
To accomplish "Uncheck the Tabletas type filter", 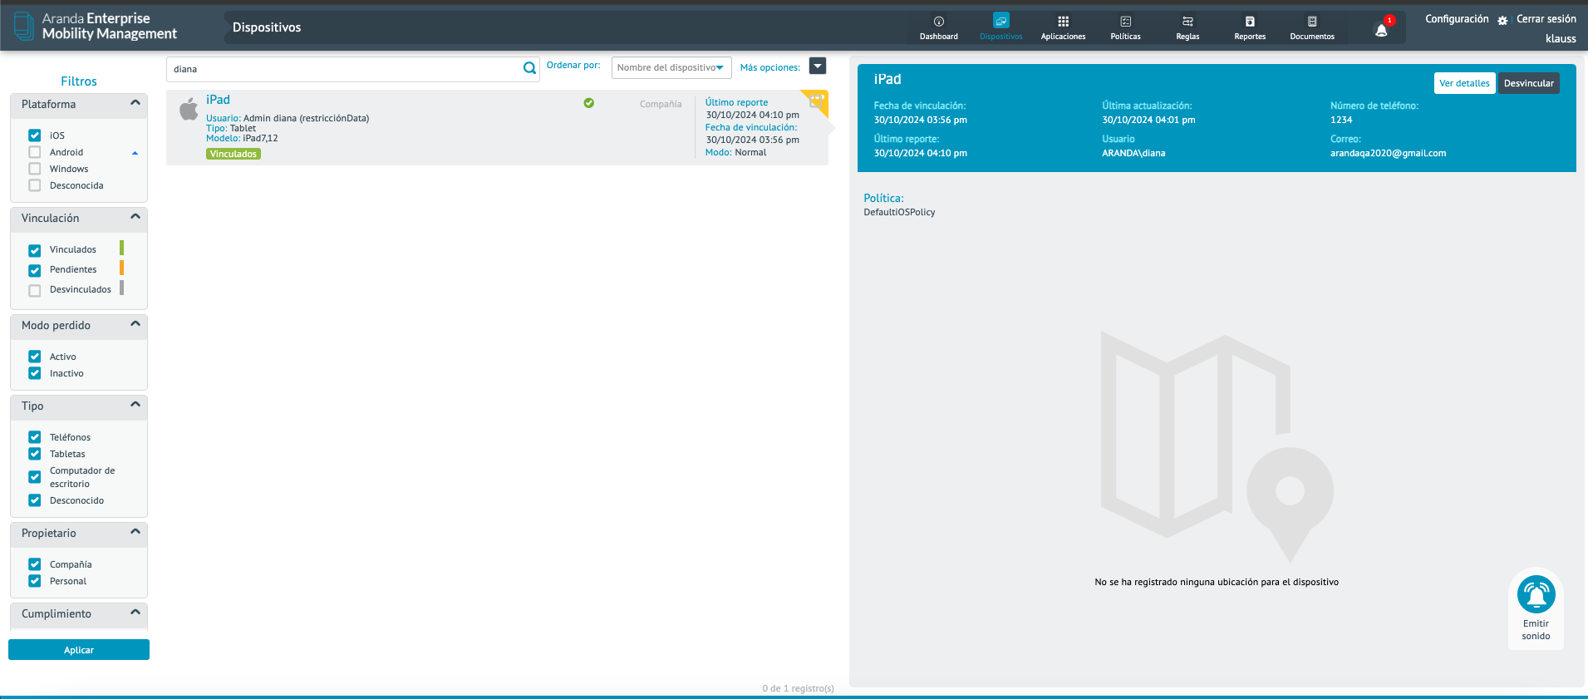I will coord(35,454).
